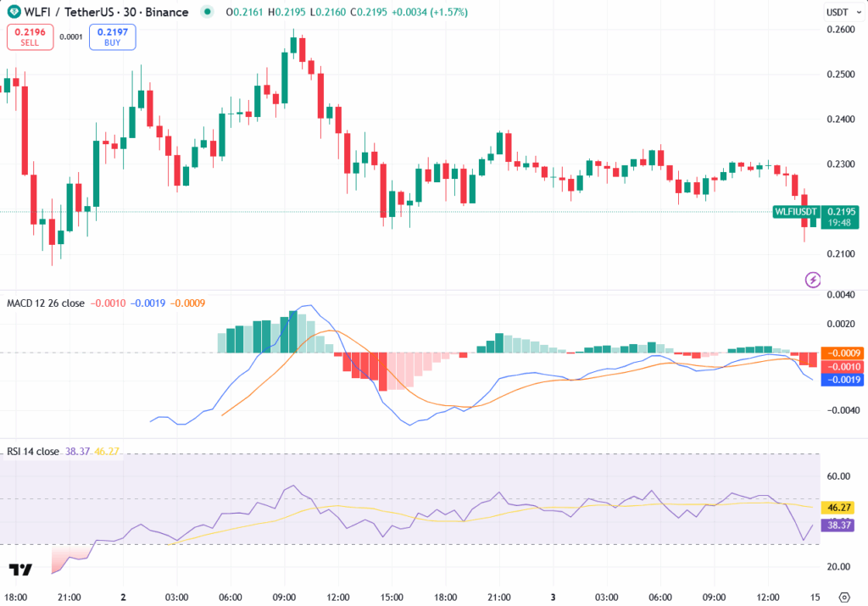This screenshot has width=868, height=606.
Task: Select the MACD 12 26 close legend
Action: (x=46, y=303)
